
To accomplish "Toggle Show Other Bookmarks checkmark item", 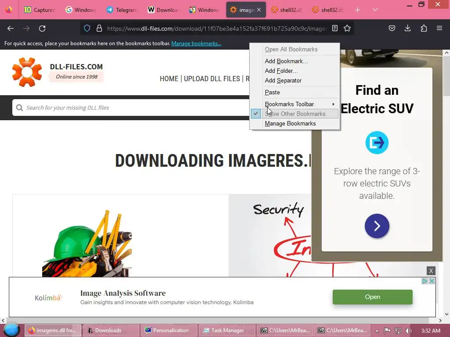I will 294,114.
